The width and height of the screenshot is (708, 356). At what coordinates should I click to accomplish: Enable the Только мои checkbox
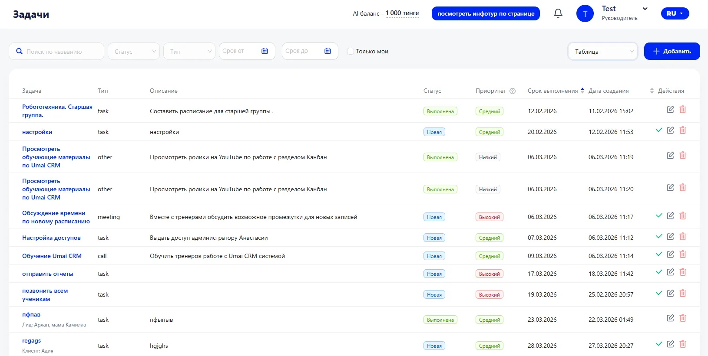(351, 51)
